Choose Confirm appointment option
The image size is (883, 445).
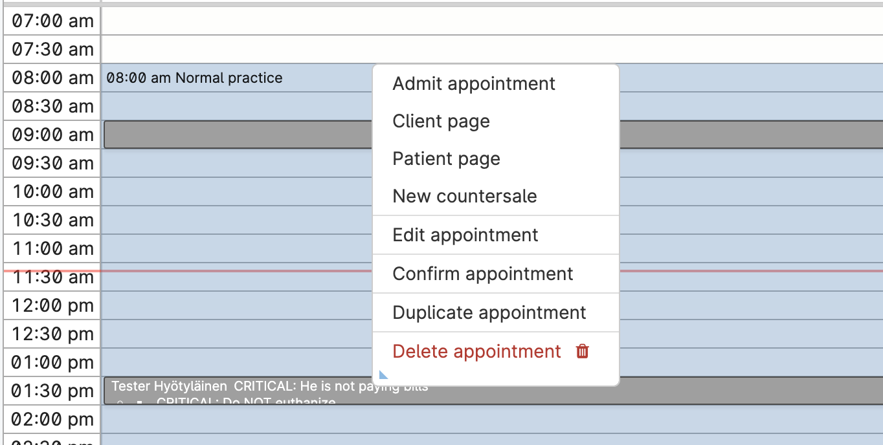click(x=482, y=274)
